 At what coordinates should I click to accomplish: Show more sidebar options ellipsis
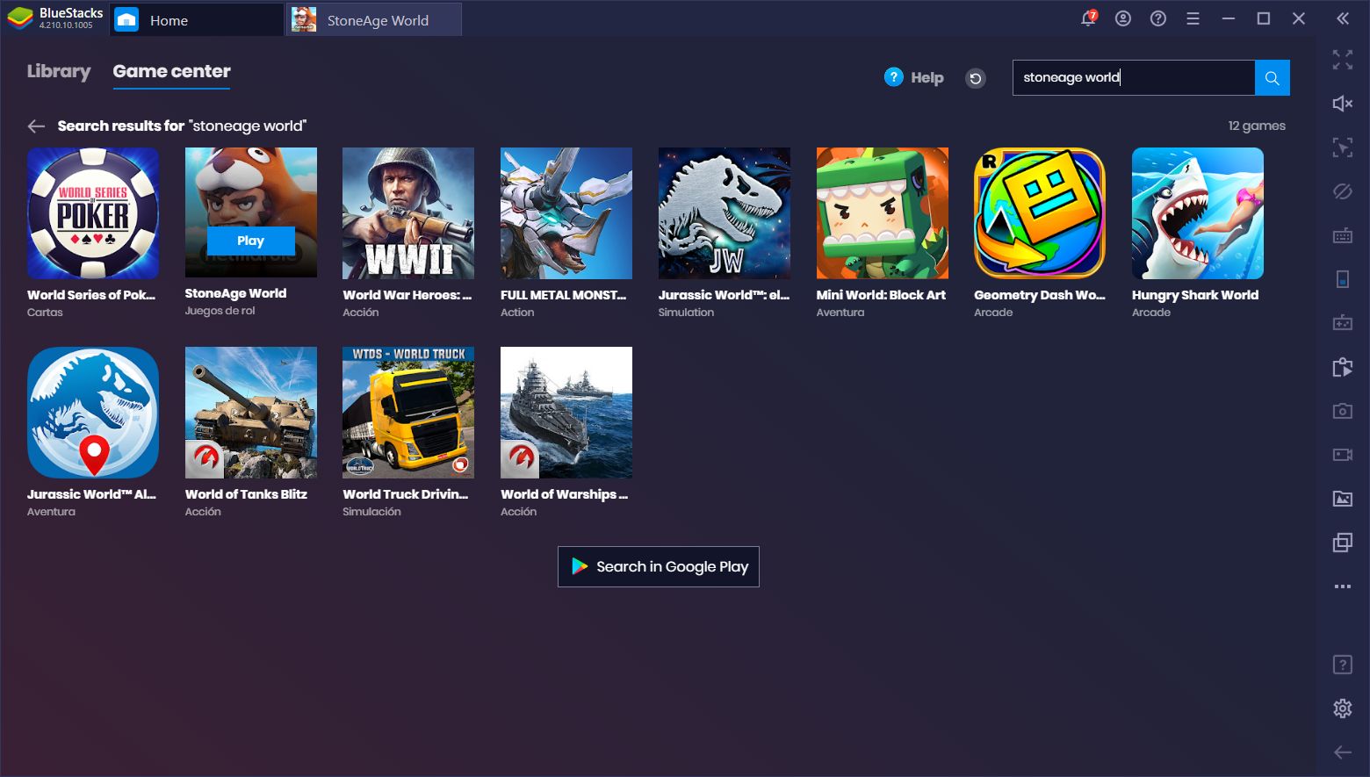pos(1343,586)
